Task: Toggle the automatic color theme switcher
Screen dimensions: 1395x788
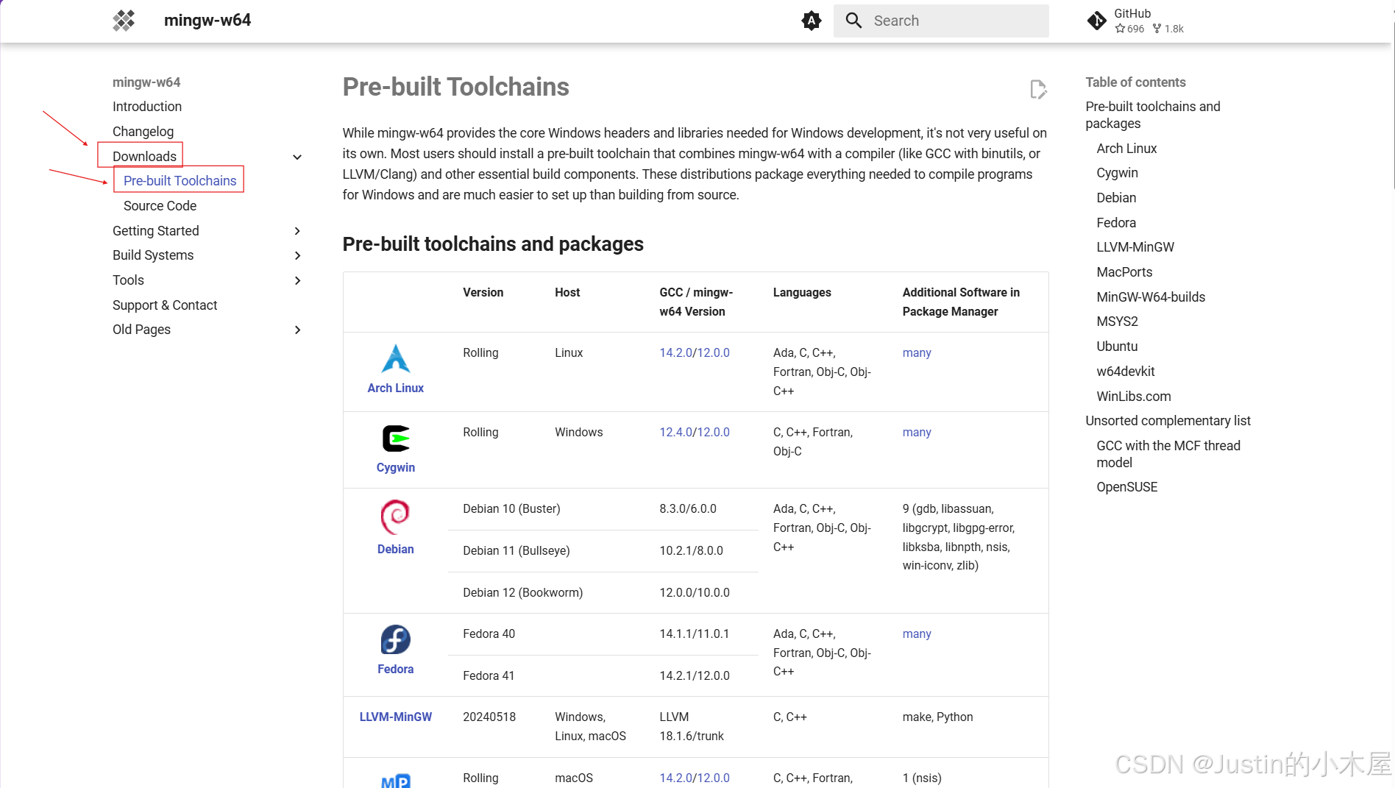Action: (811, 21)
